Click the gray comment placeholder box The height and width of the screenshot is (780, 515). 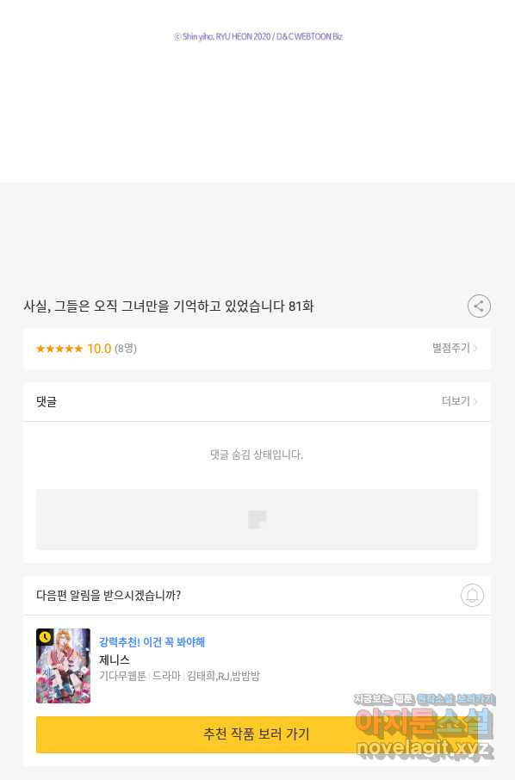257,519
